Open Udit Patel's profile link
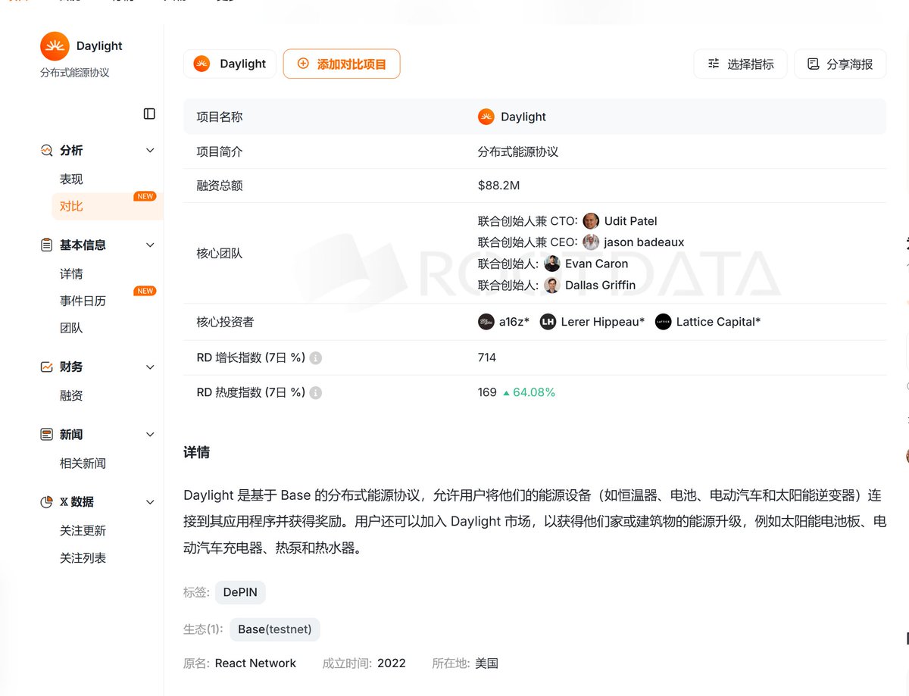The image size is (909, 696). point(631,220)
